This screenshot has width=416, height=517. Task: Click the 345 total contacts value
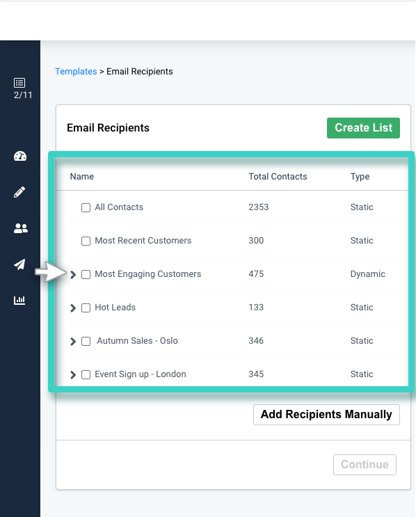click(256, 374)
